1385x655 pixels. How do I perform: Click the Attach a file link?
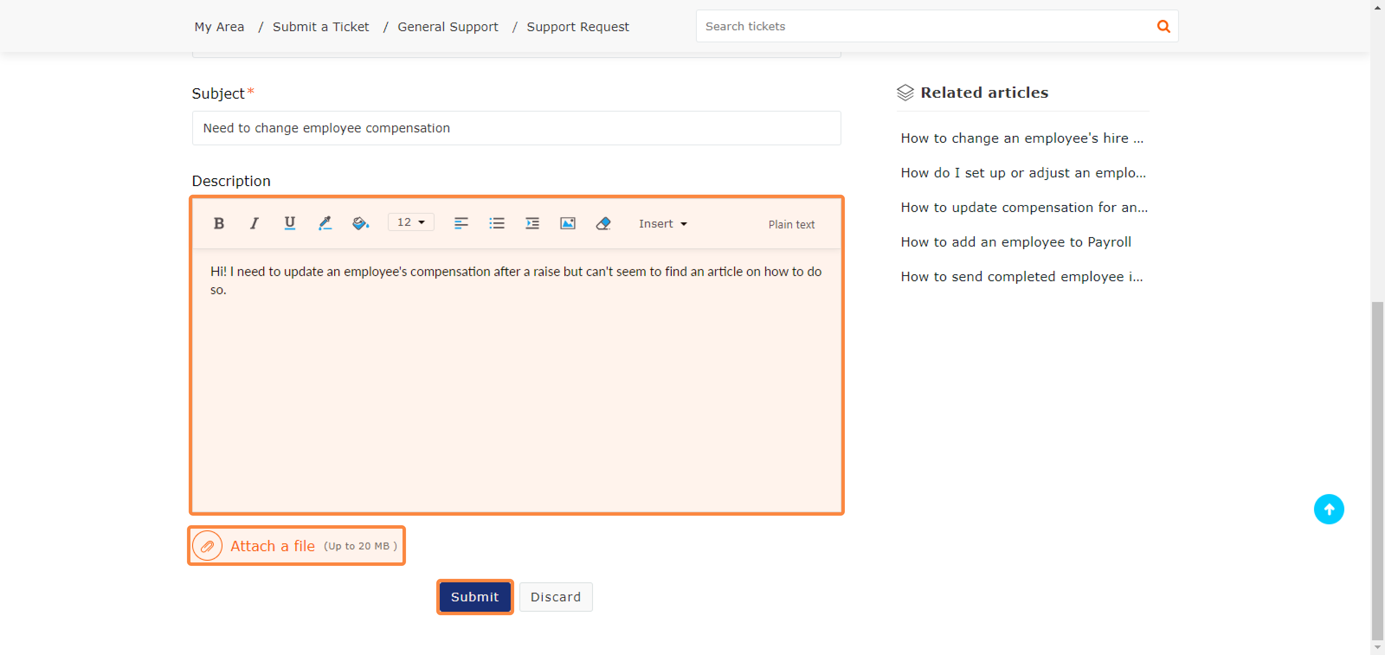(x=273, y=546)
